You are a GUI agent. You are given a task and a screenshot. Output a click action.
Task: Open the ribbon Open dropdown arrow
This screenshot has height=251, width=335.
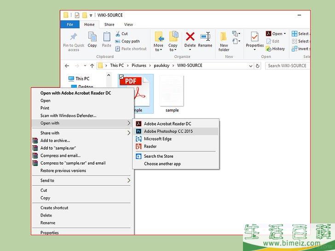284,34
